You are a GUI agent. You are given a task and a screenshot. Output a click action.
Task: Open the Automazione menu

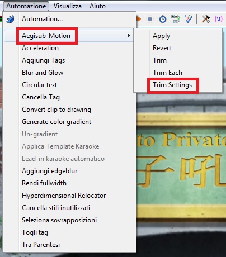coord(26,6)
